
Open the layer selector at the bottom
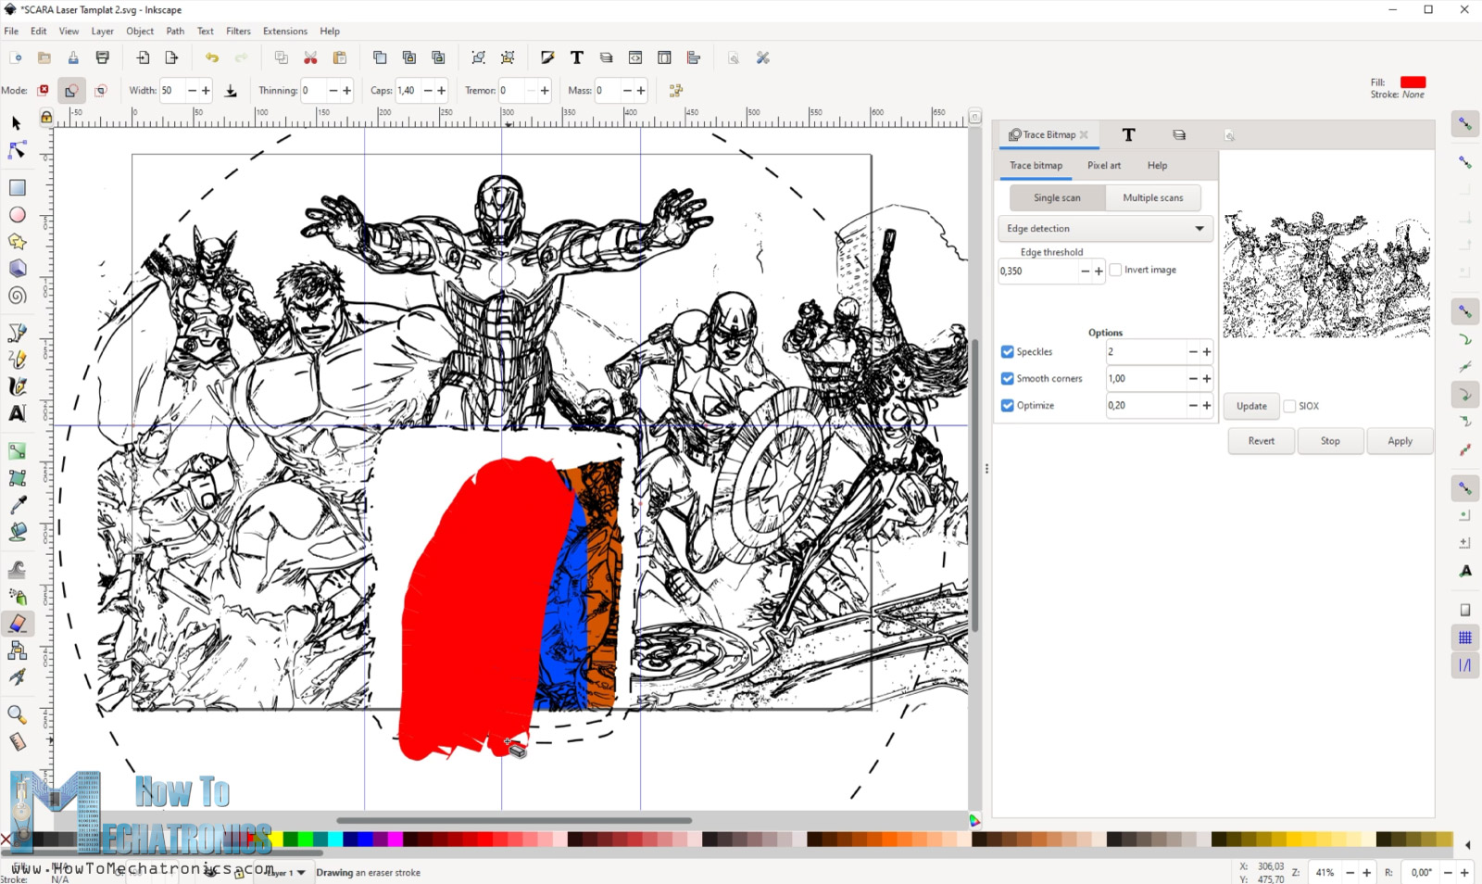284,872
